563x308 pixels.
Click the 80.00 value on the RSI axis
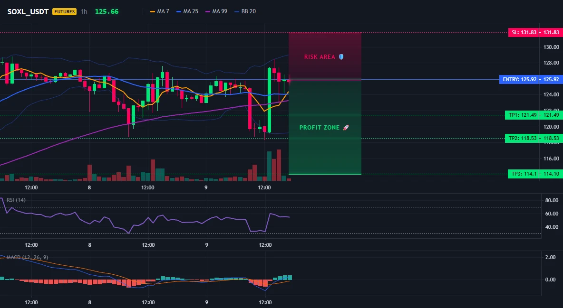click(x=552, y=200)
